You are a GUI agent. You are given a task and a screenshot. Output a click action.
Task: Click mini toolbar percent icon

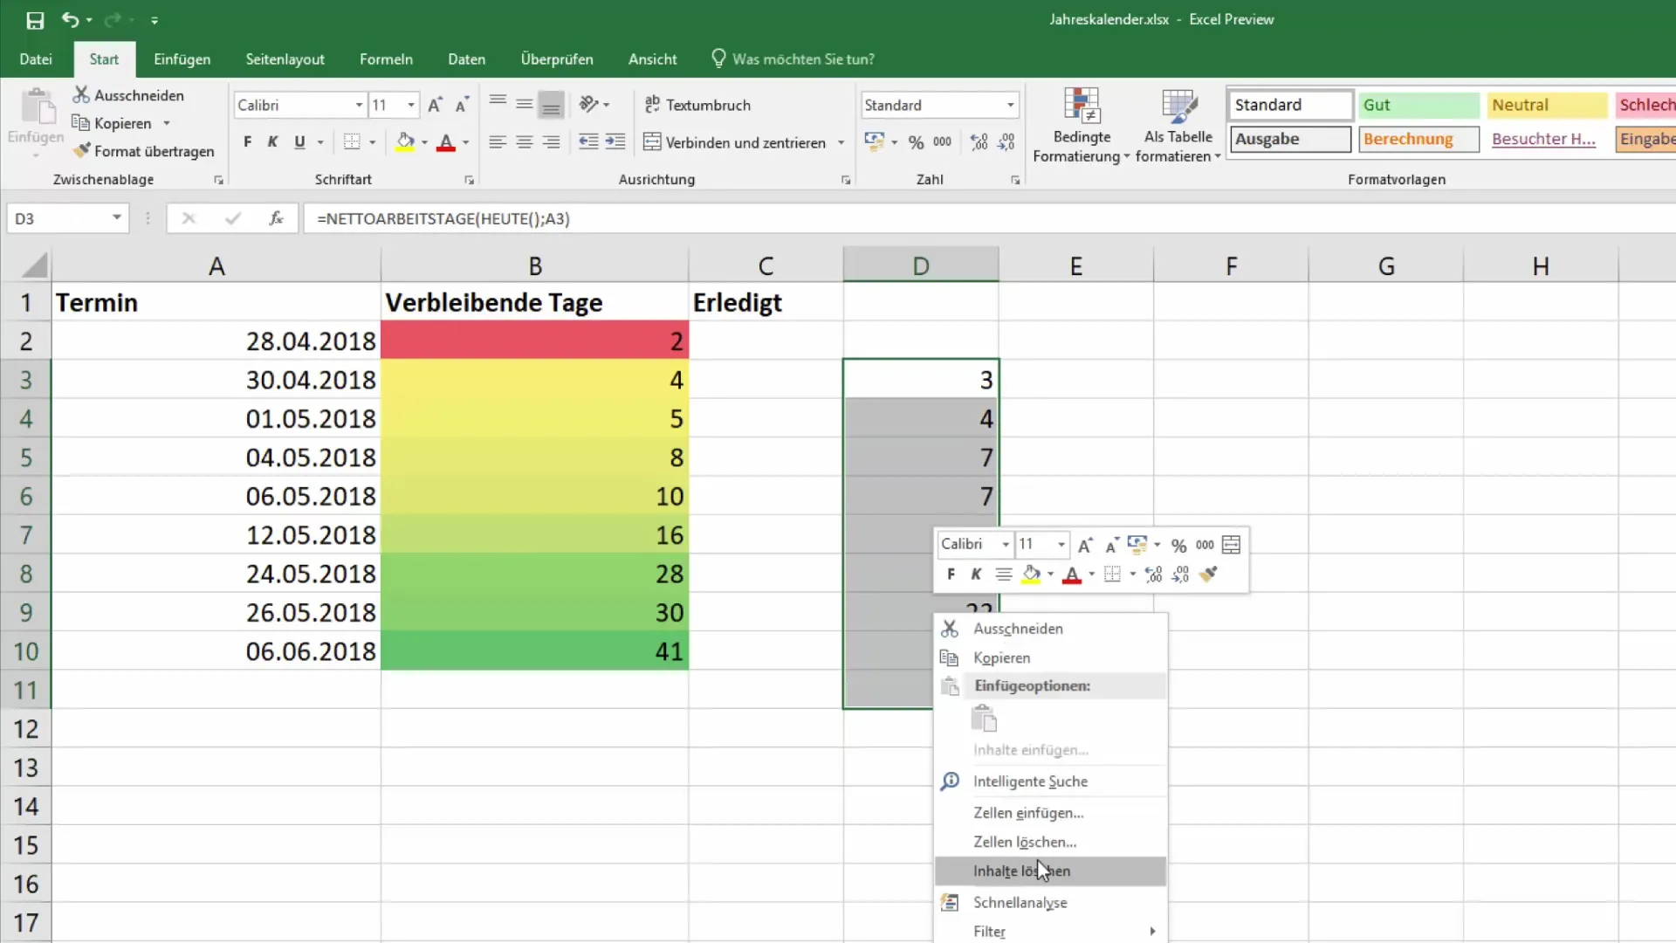[1178, 545]
